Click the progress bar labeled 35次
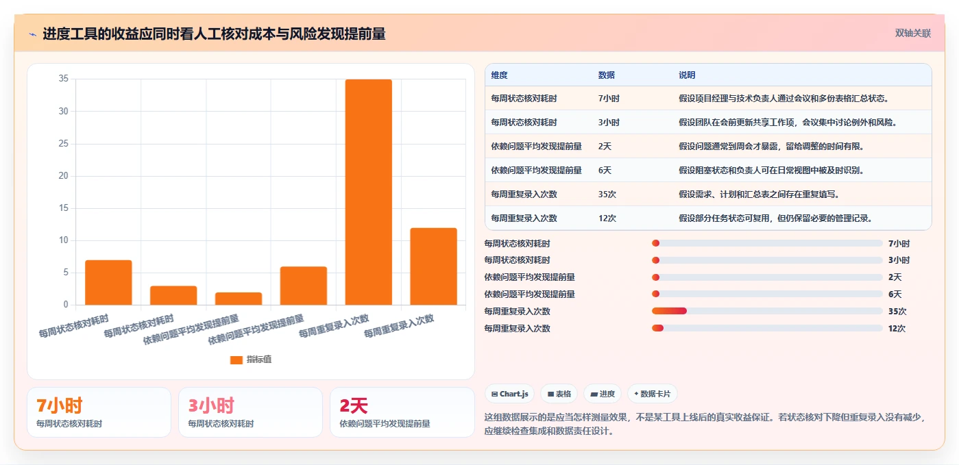This screenshot has width=959, height=465. [767, 311]
